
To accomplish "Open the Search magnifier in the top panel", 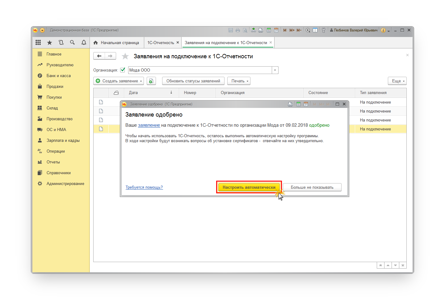I will coord(72,43).
